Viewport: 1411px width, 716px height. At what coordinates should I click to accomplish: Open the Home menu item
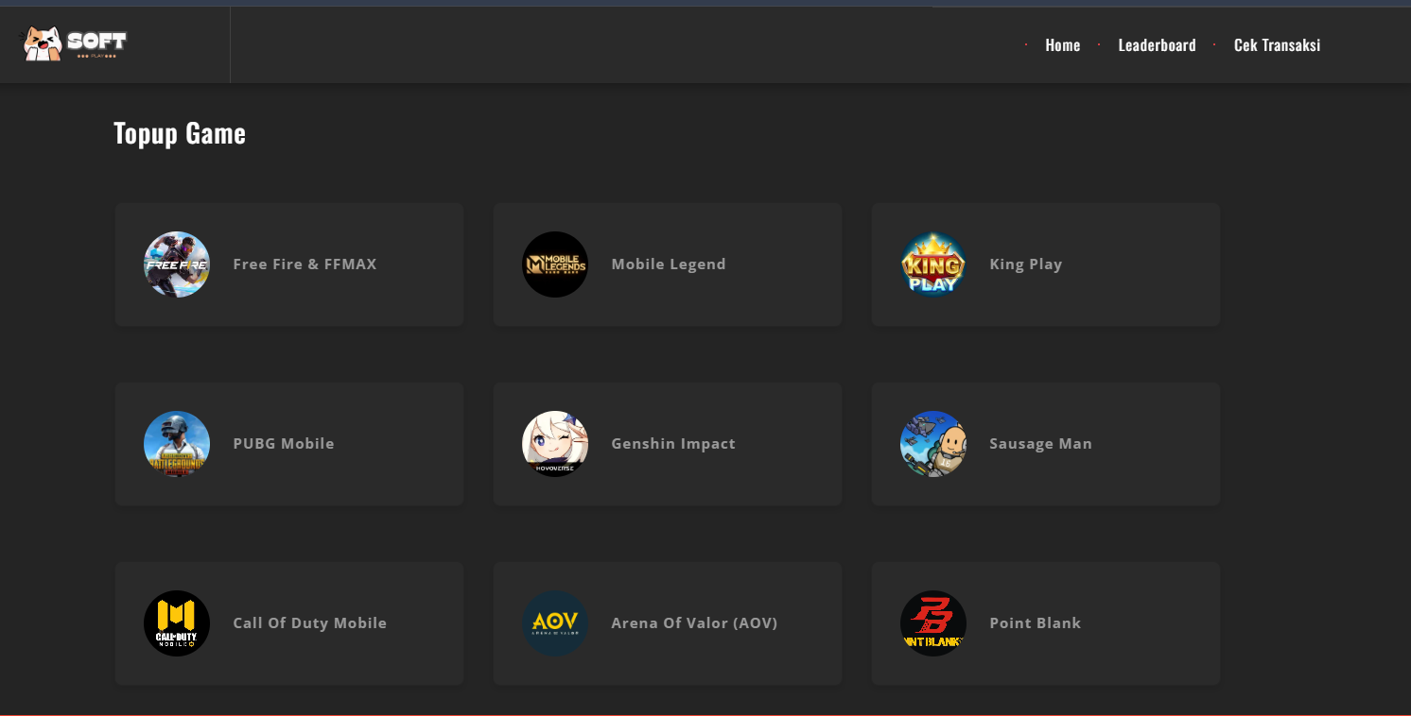(1062, 44)
